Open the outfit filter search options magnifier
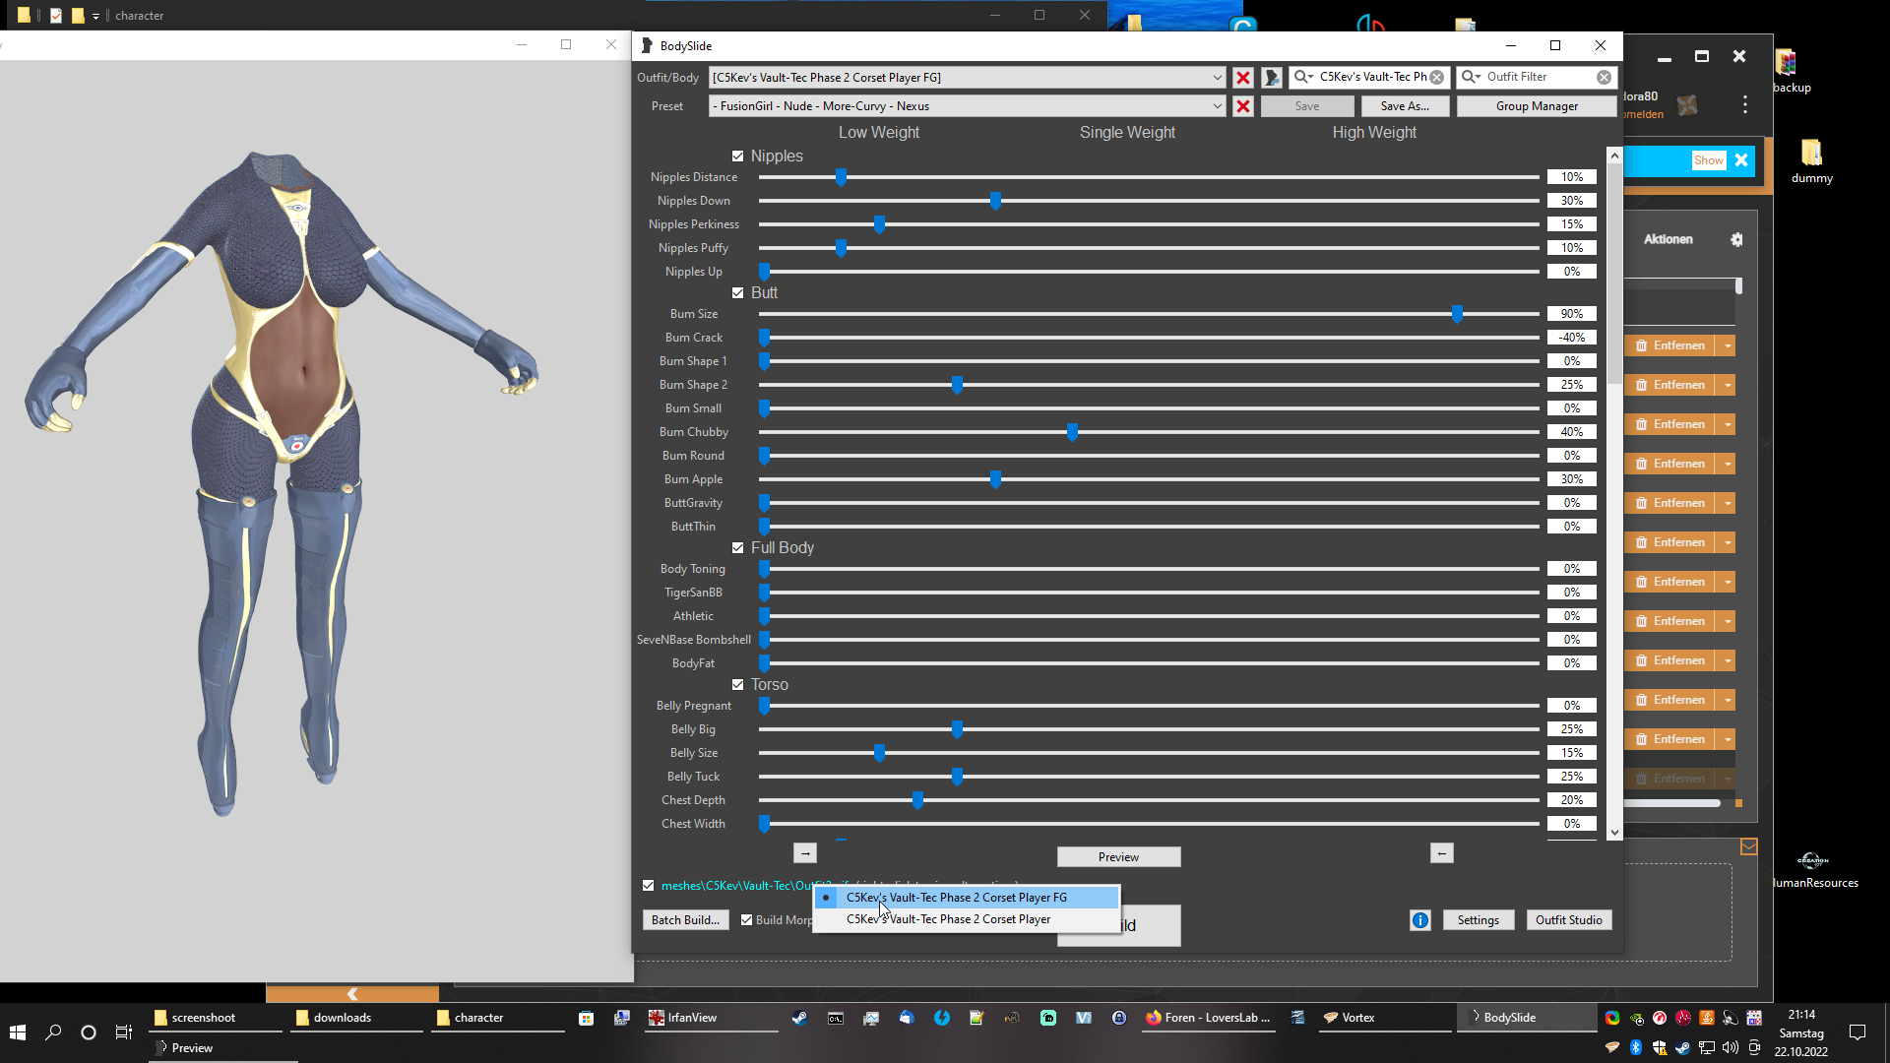Viewport: 1890px width, 1063px height. [1471, 77]
